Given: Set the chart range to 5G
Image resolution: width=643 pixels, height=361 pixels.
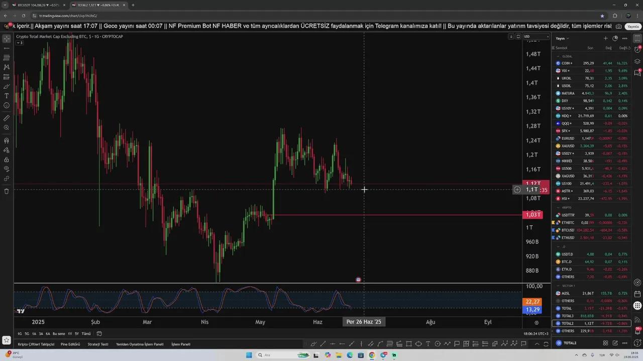Looking at the screenshot, I should pyautogui.click(x=27, y=333).
